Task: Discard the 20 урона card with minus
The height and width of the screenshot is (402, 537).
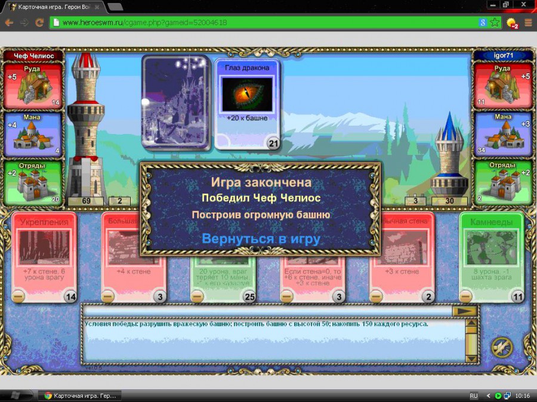Action: [x=197, y=296]
